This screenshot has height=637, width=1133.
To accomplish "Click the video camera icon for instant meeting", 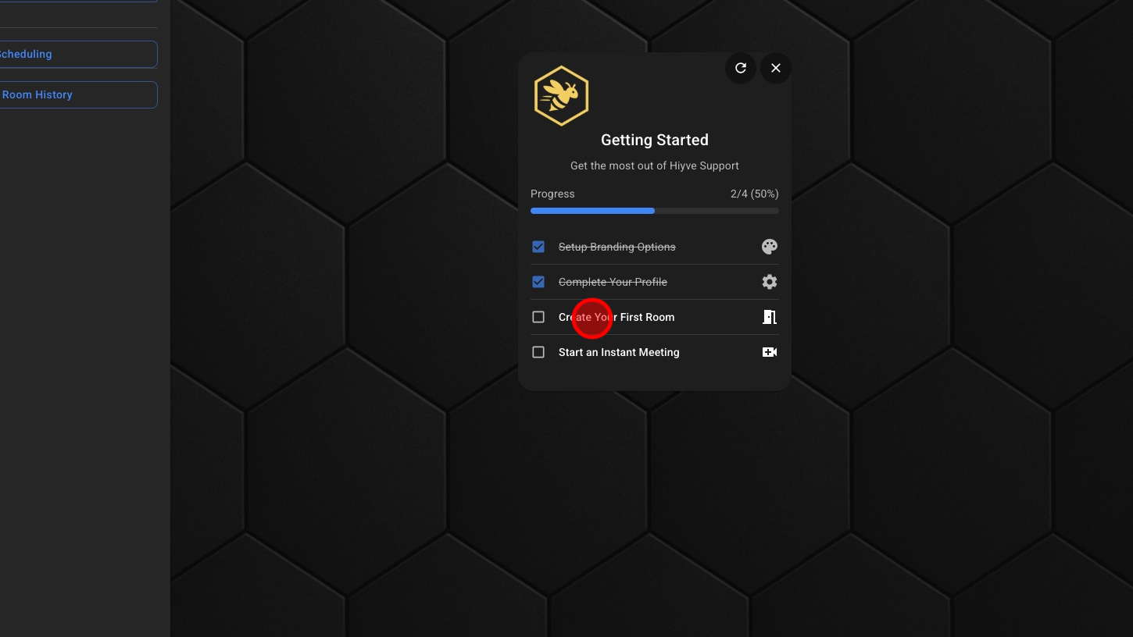I will (770, 352).
